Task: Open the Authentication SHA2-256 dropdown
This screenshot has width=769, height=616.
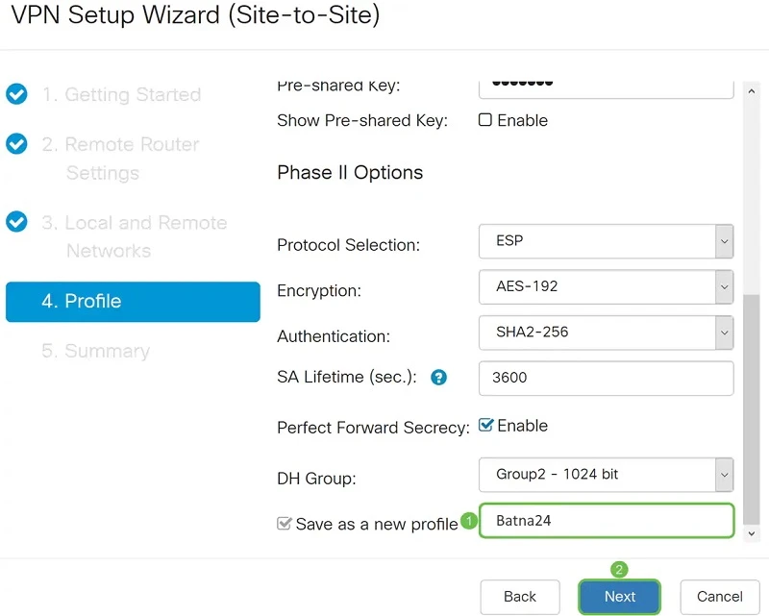Action: (x=606, y=333)
